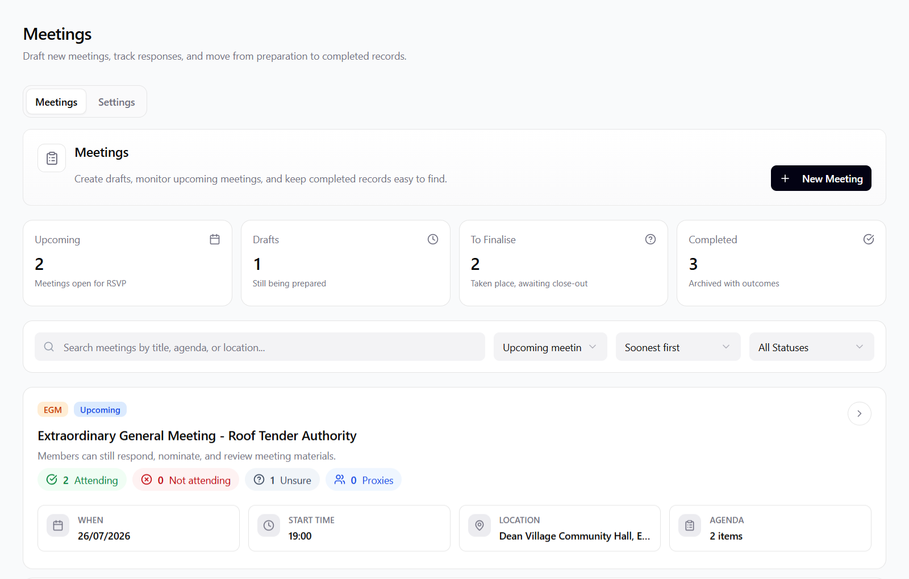Viewport: 909px width, 579px height.
Task: Click the chevron arrow of Upcoming meetings dropdown
Action: [593, 347]
